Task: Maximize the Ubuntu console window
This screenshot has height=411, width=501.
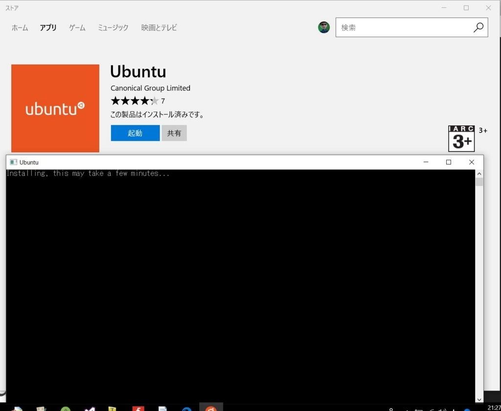Action: [449, 162]
